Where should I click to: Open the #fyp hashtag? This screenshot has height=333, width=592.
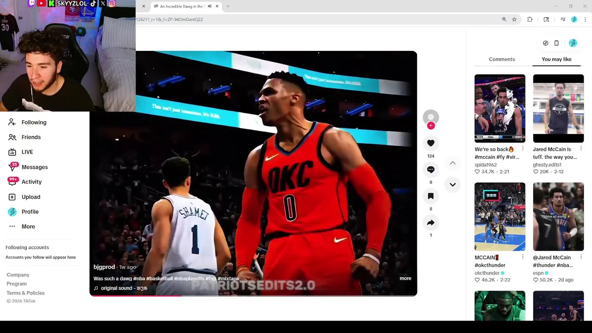pyautogui.click(x=211, y=278)
